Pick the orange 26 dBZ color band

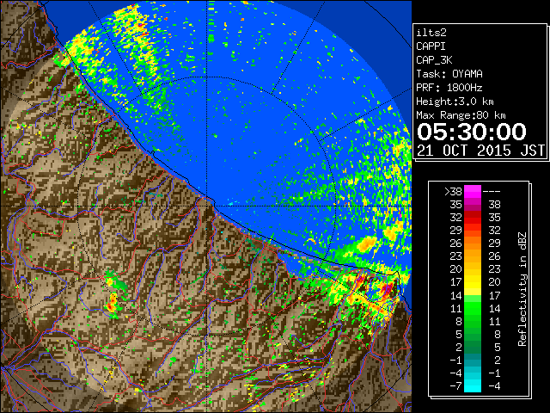pos(473,243)
